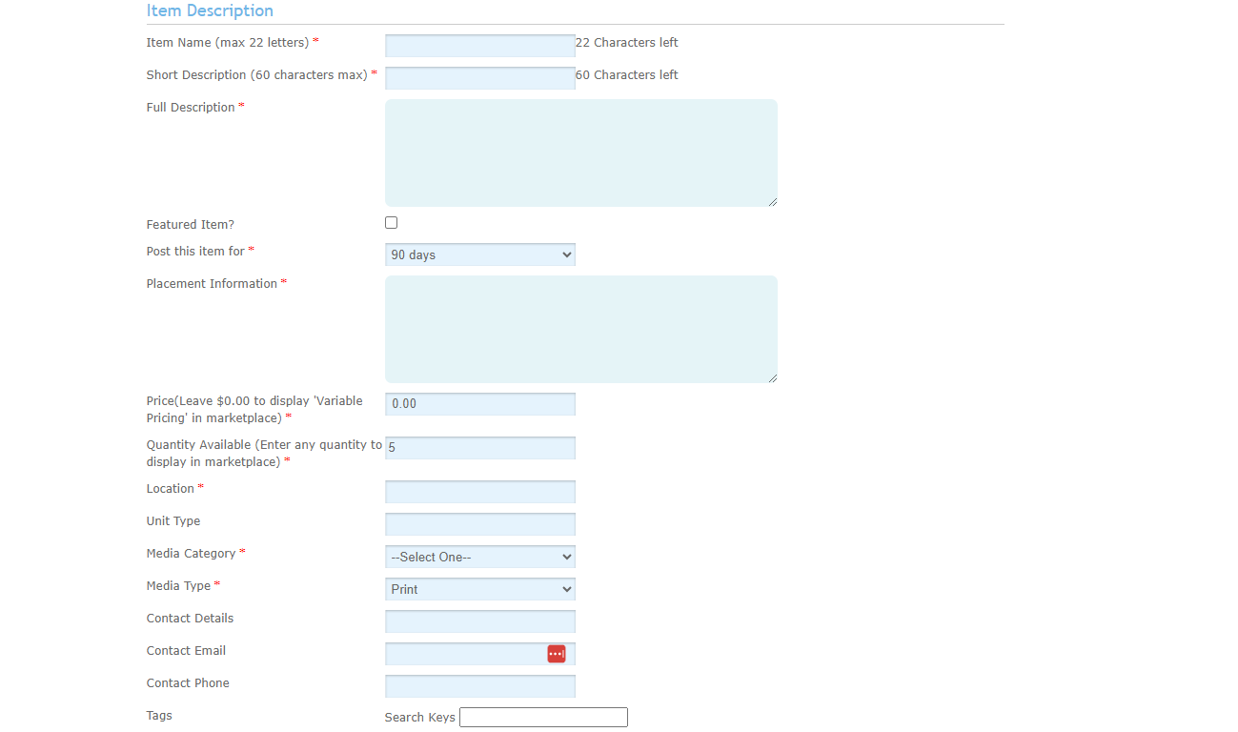This screenshot has height=732, width=1238.
Task: Click the Unit Type text box
Action: click(479, 524)
